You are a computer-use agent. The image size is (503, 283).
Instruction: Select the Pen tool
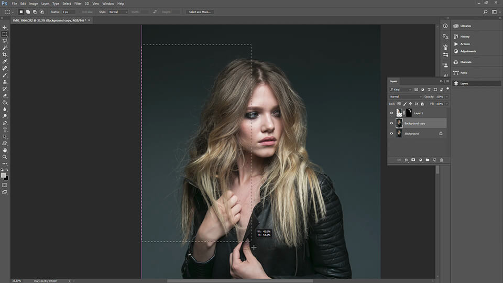tap(5, 123)
